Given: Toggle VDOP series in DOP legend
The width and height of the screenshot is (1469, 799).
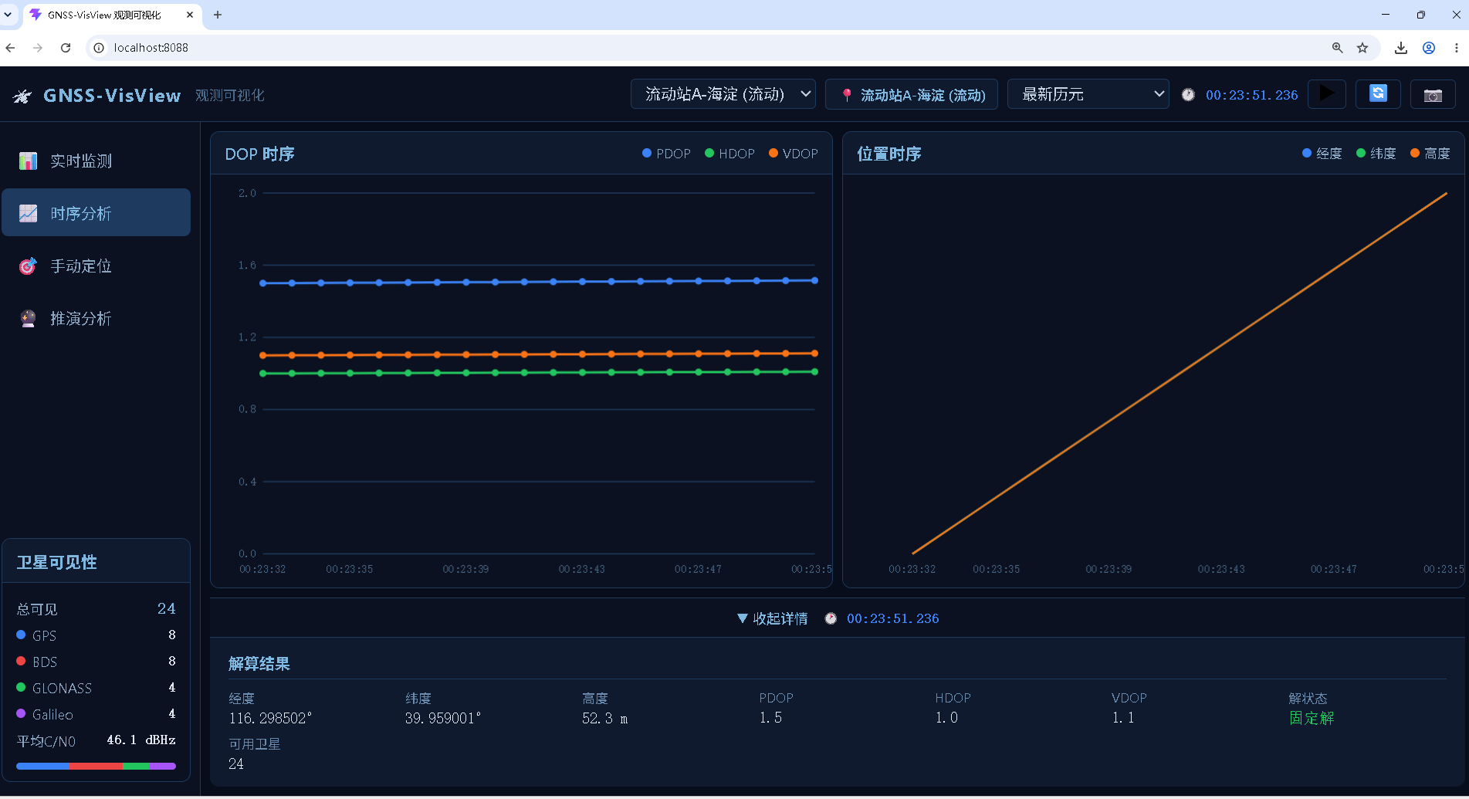Looking at the screenshot, I should [794, 154].
